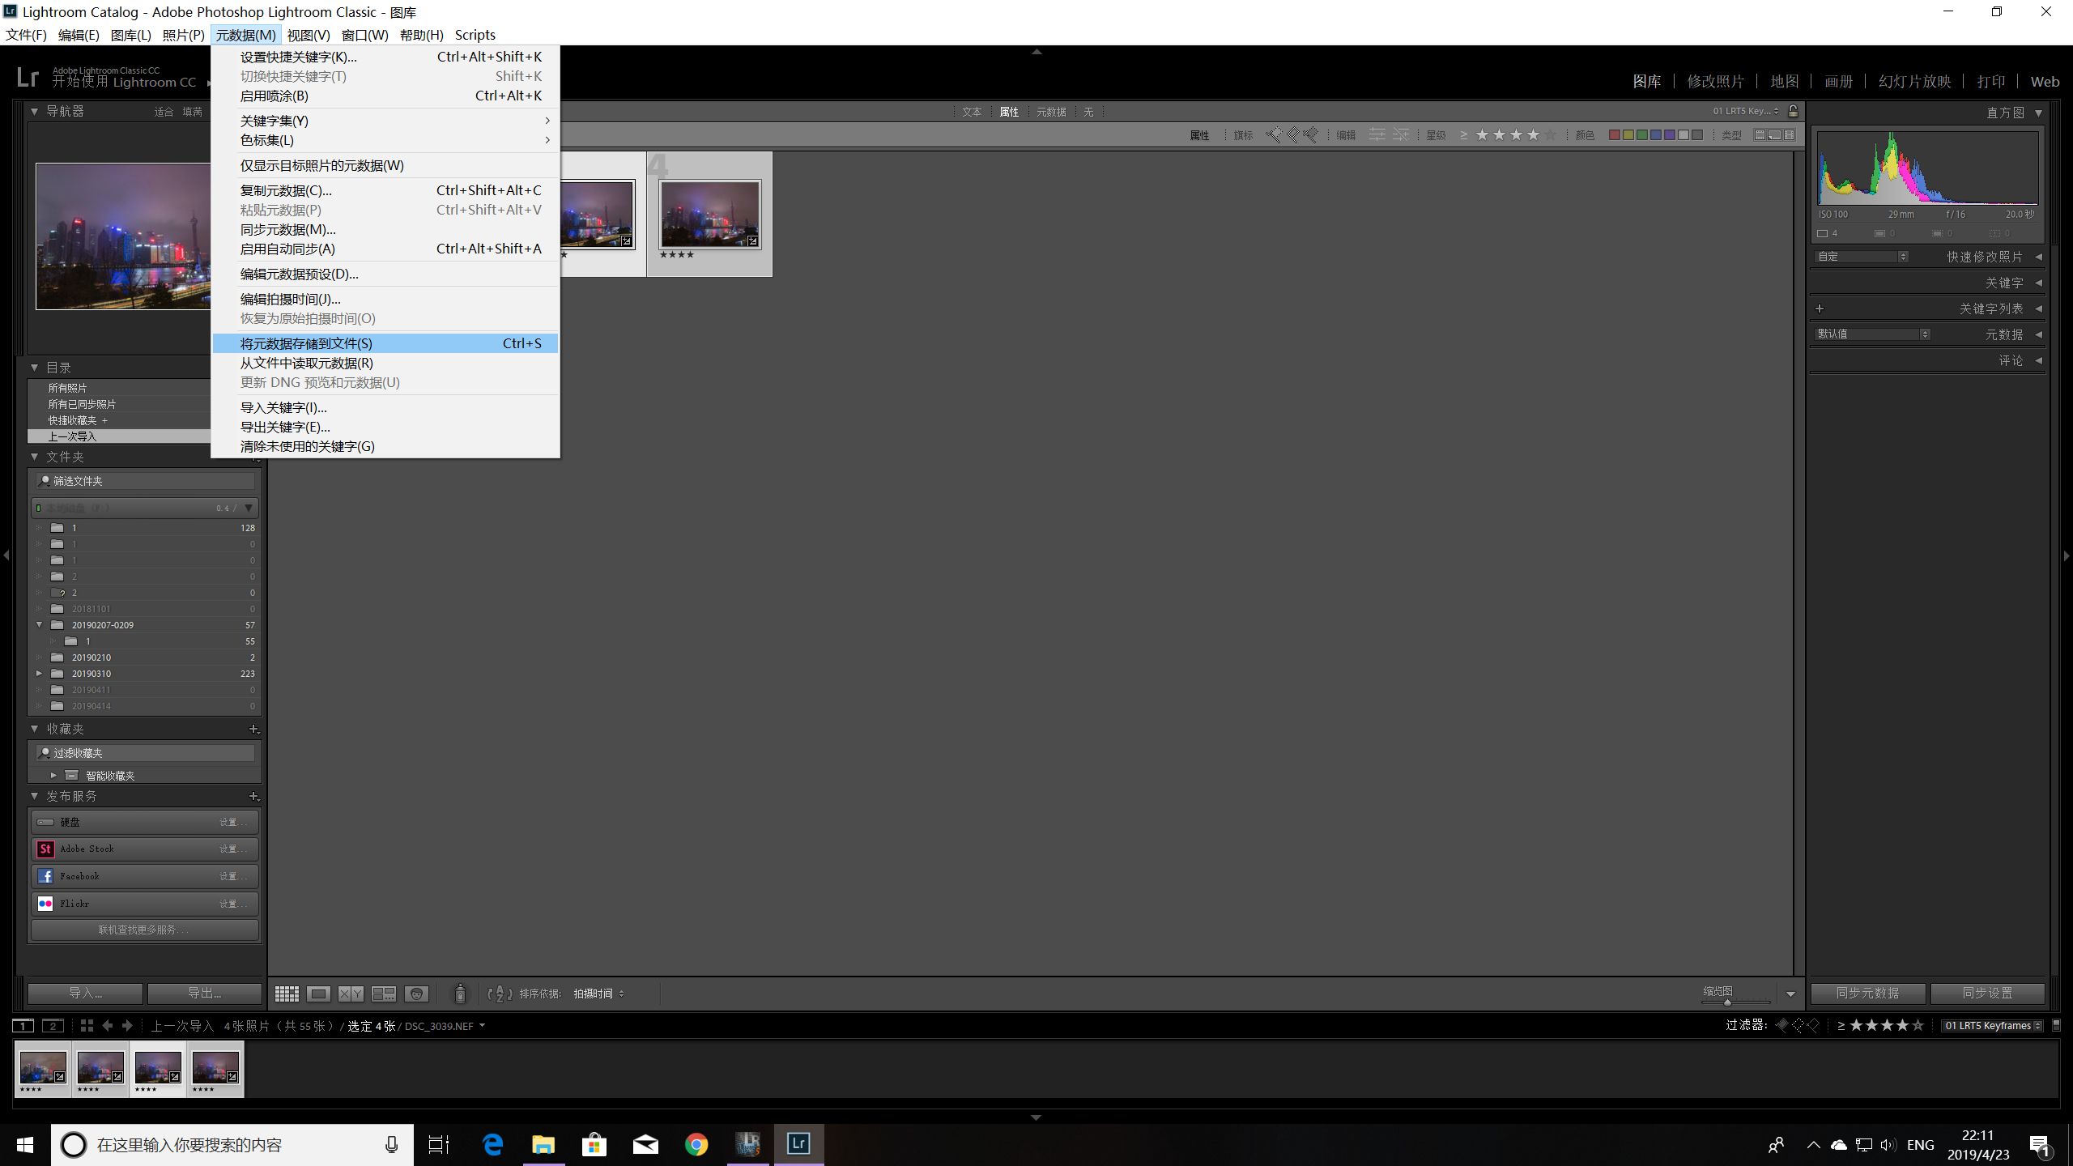This screenshot has height=1166, width=2073.
Task: Toggle the rejected photos flag filter
Action: [x=1311, y=135]
